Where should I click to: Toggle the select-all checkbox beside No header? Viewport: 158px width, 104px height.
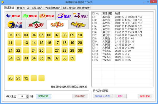click(93, 13)
